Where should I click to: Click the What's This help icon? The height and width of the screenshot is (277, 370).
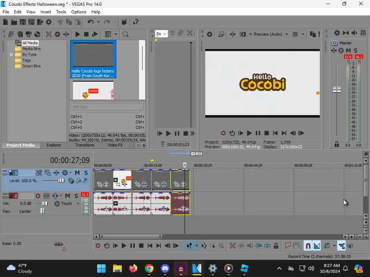tap(135, 22)
